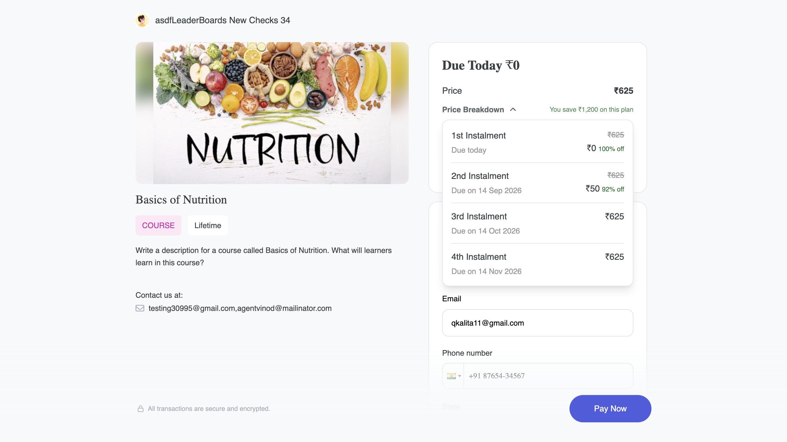Open the India flag country selector
Image resolution: width=787 pixels, height=442 pixels.
[453, 376]
